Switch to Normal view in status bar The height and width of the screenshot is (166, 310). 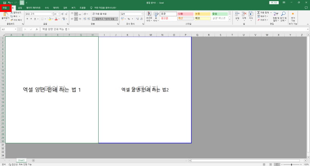264,164
